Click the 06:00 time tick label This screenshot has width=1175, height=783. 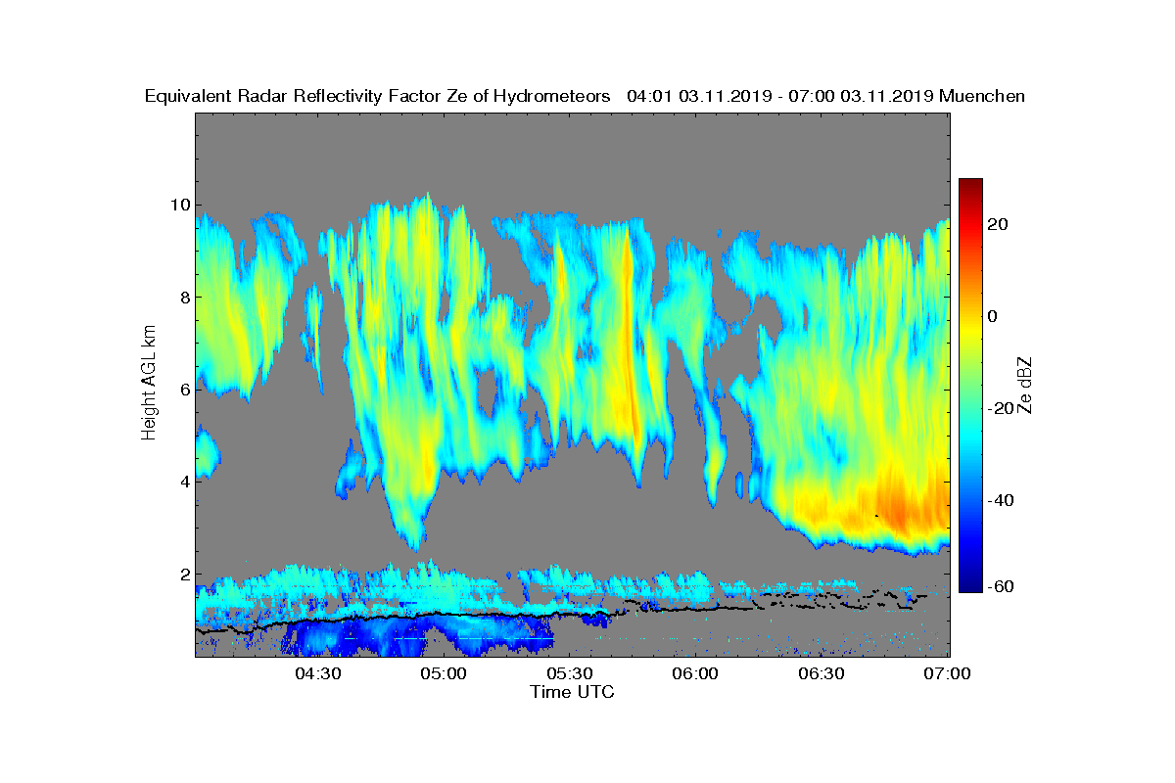[x=696, y=673]
